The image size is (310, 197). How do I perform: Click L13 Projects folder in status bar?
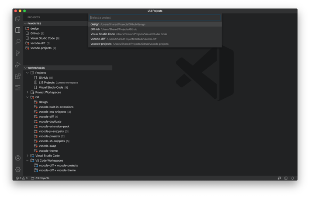coord(40,178)
